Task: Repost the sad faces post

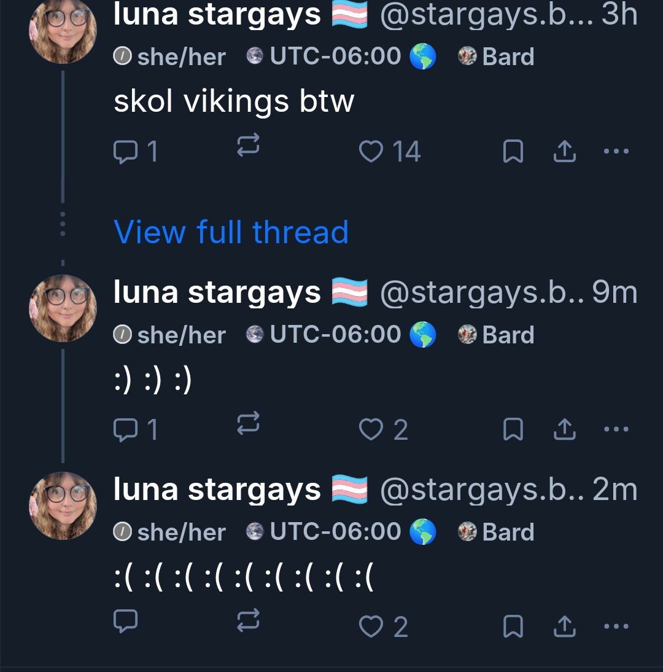Action: pyautogui.click(x=248, y=622)
